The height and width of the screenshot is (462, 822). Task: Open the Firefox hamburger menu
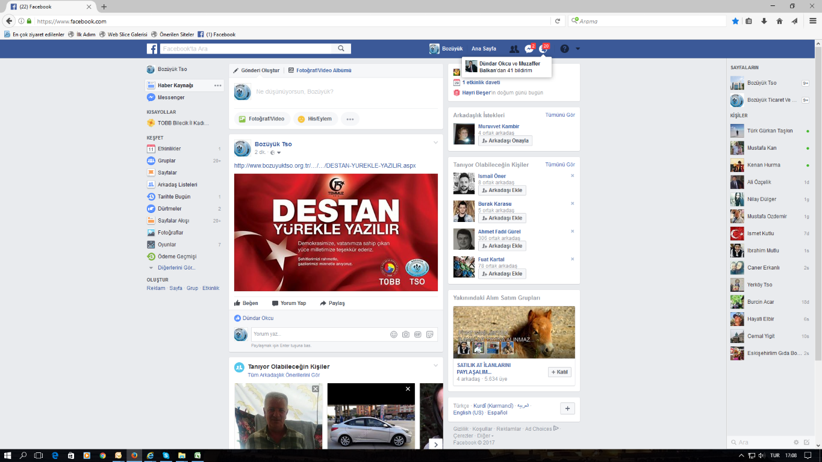click(812, 21)
